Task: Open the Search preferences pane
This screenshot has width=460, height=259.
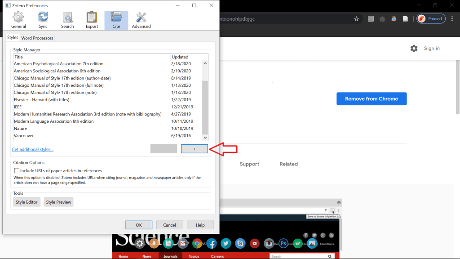Action: [67, 21]
